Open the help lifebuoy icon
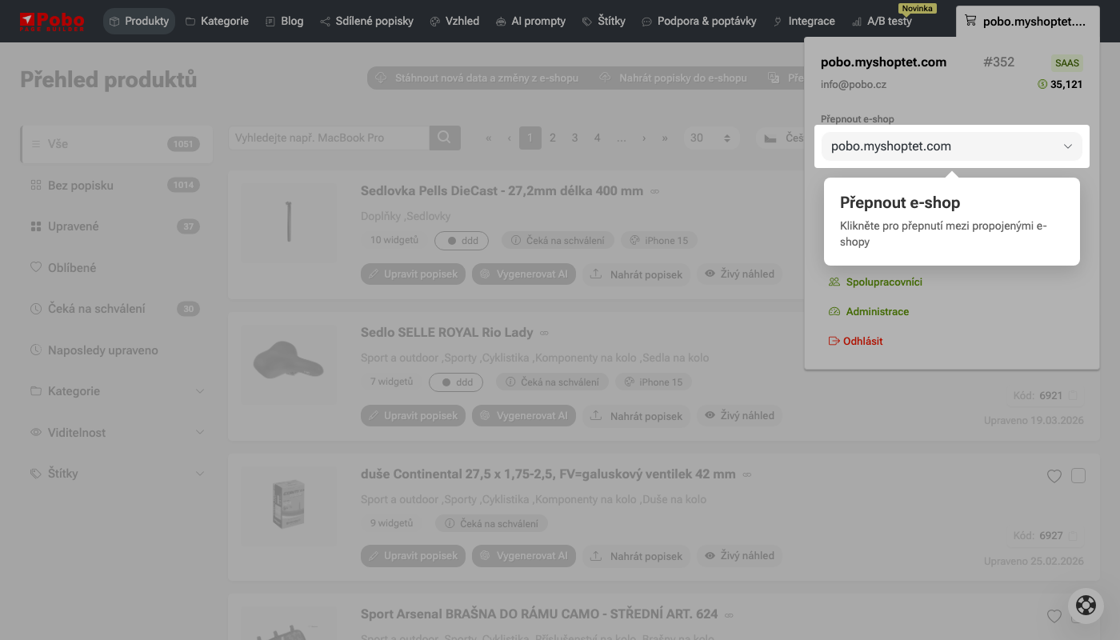Image resolution: width=1120 pixels, height=640 pixels. [x=1086, y=605]
